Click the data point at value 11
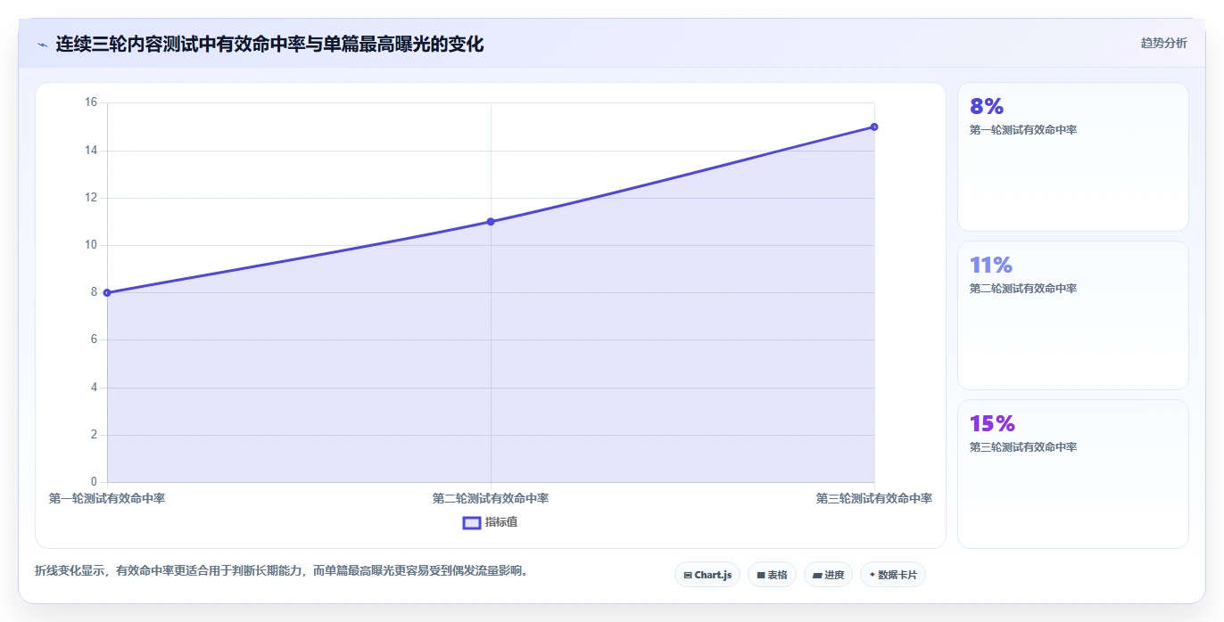Screen dimensions: 1224x622 click(x=491, y=221)
